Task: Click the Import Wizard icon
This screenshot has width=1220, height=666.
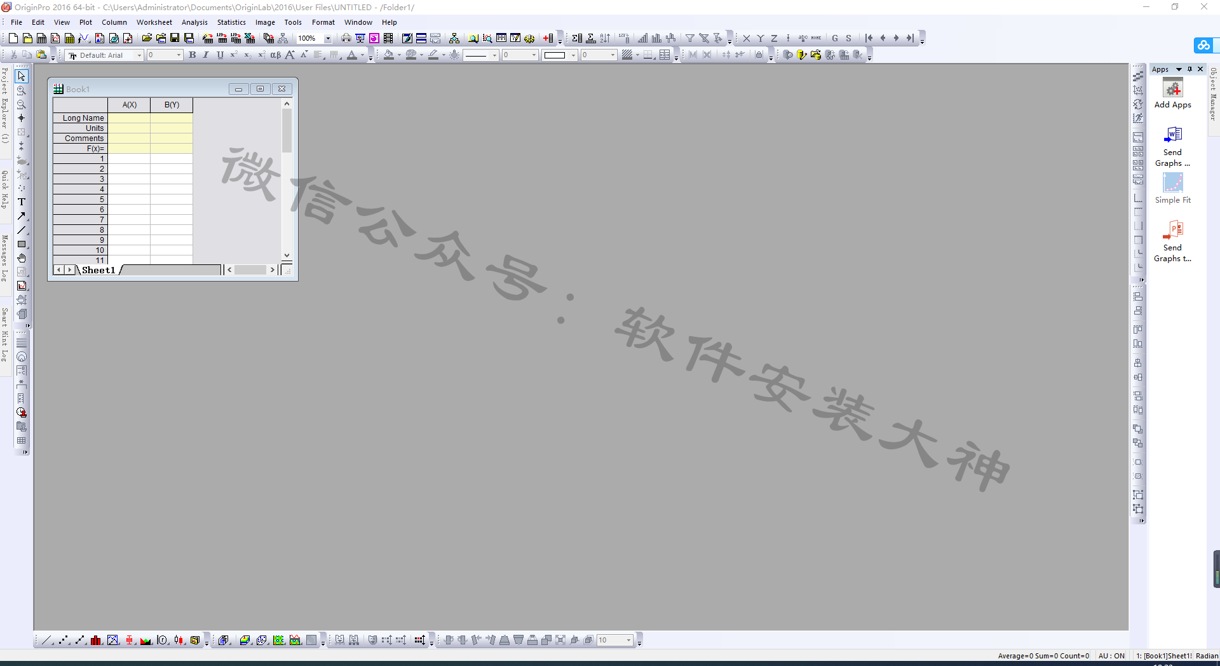Action: [x=208, y=38]
